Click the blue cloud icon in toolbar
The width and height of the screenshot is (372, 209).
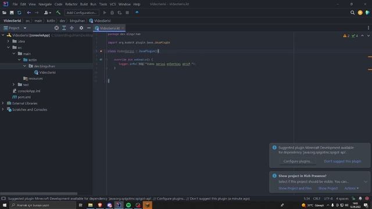click(137, 12)
